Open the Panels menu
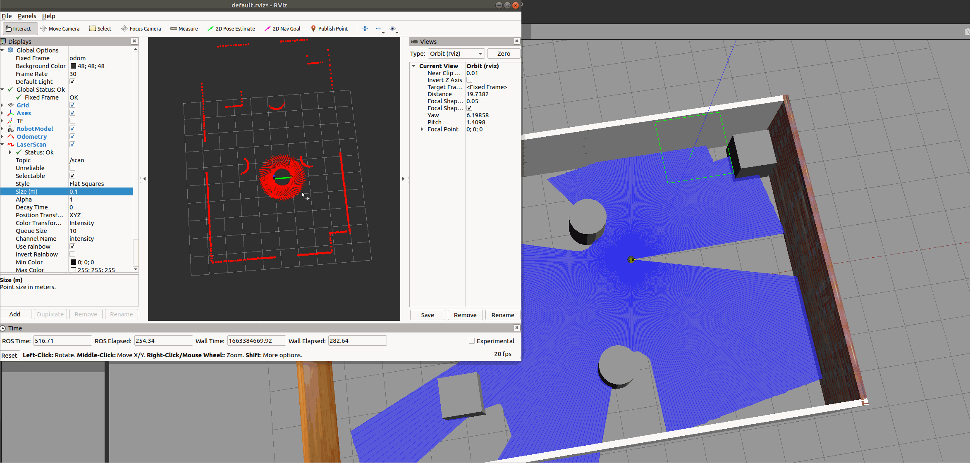970x463 pixels. [27, 16]
